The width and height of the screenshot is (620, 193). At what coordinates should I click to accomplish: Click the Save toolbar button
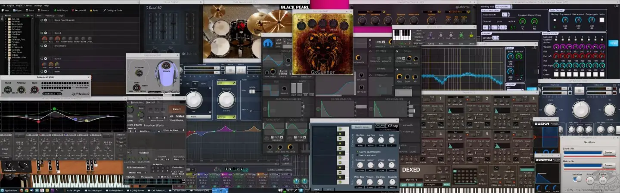click(29, 10)
